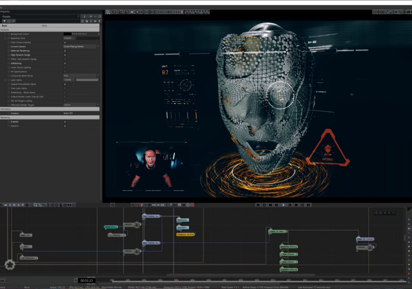Viewport: 412px width, 289px height.
Task: Click the down arrow icon in Presets bar
Action: (84, 16)
